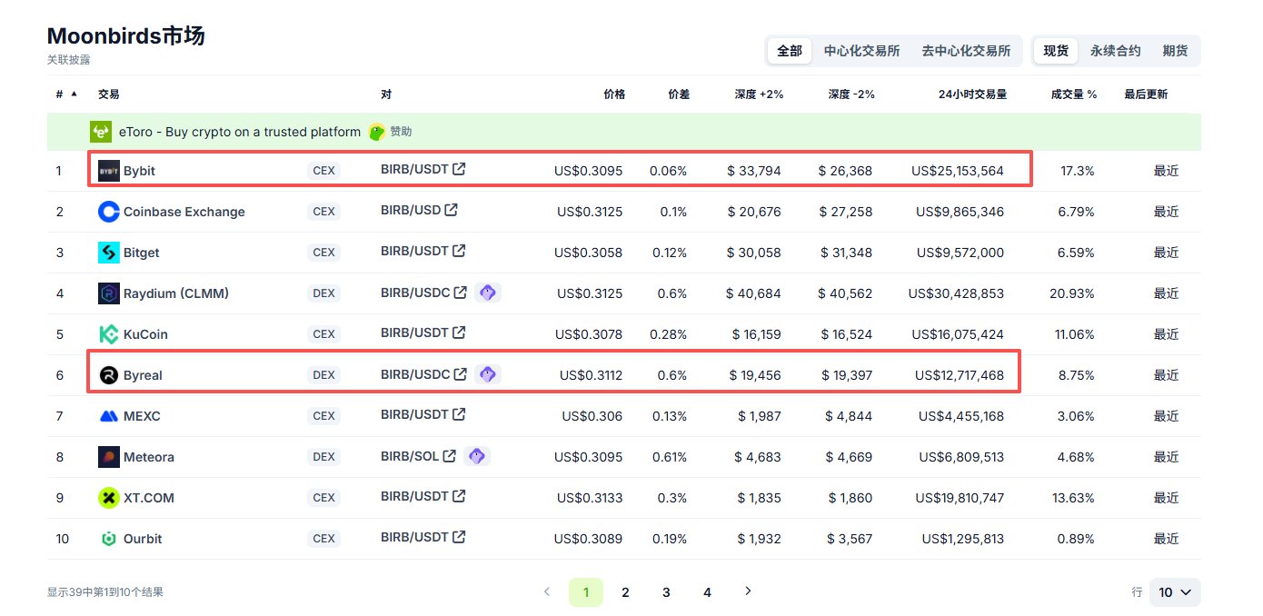
Task: Open external link icon for Byreal BIRB/USDC
Action: (461, 374)
